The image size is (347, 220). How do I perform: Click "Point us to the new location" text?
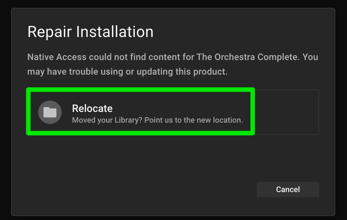coord(194,120)
